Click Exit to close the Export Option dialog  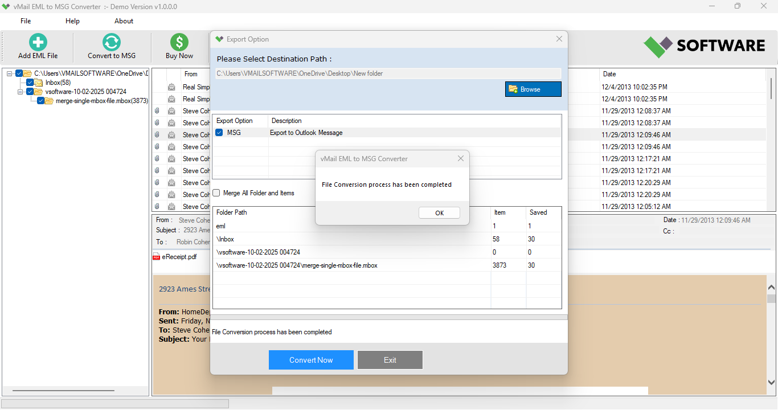coord(390,359)
